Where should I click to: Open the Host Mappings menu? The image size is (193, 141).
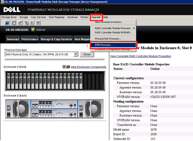coord(57,17)
